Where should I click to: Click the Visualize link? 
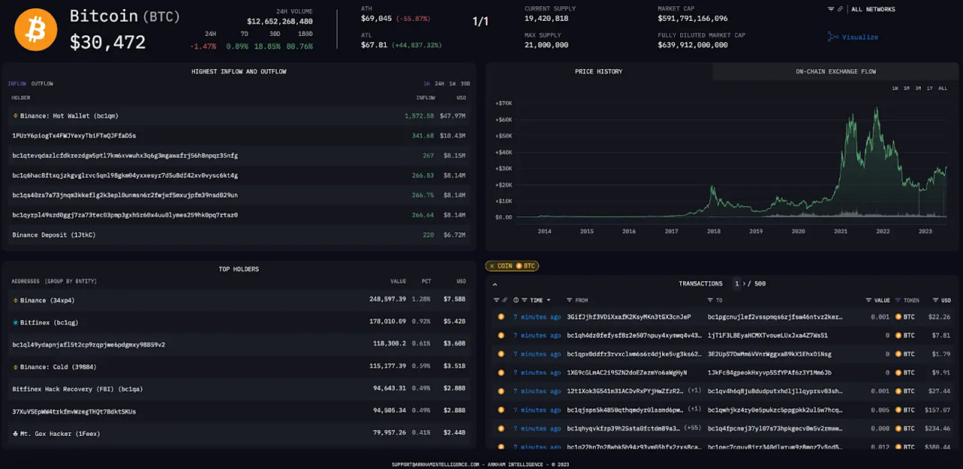point(860,37)
